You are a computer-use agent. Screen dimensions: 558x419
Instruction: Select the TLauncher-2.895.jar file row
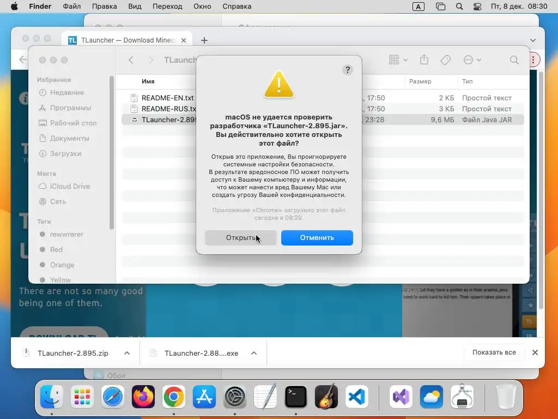coord(323,119)
